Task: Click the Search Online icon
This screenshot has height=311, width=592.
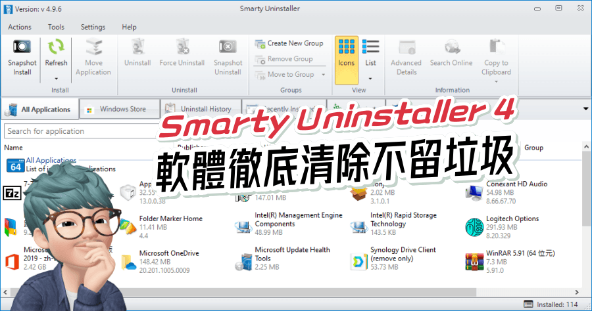Action: pos(451,47)
